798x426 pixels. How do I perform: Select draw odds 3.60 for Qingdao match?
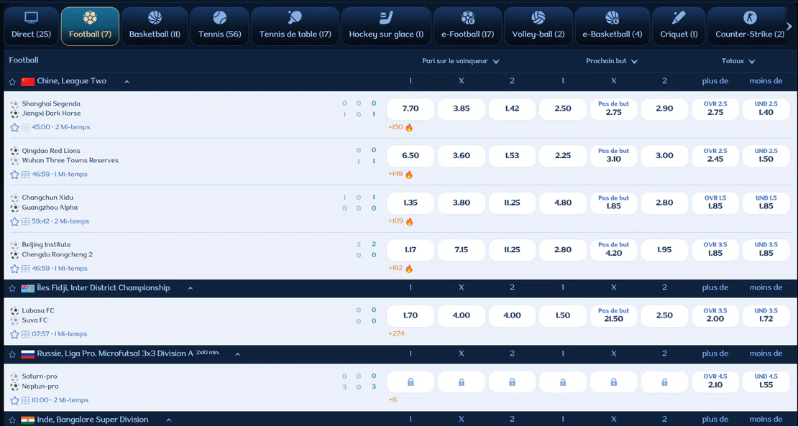(461, 156)
